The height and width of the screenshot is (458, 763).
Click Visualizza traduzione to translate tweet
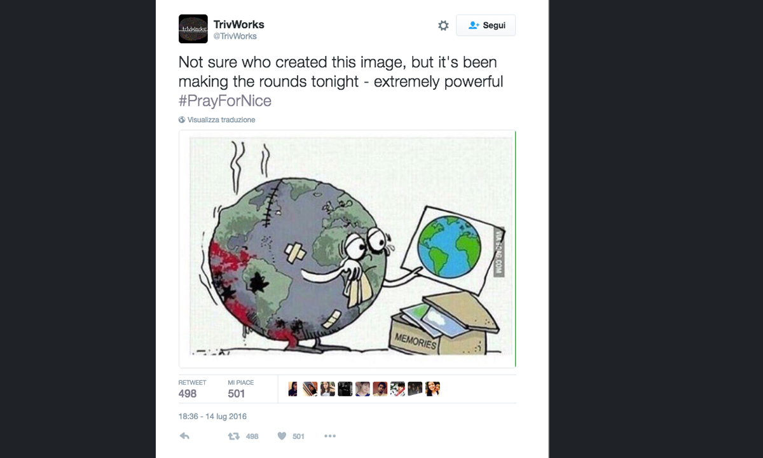pyautogui.click(x=221, y=120)
